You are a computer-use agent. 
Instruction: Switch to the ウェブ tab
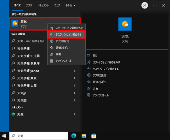pos(57,5)
